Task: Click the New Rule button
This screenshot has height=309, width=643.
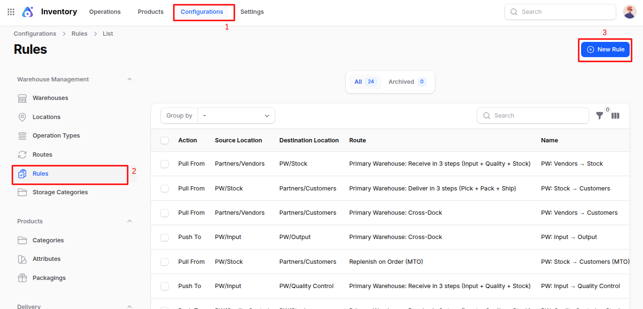Action: point(605,50)
